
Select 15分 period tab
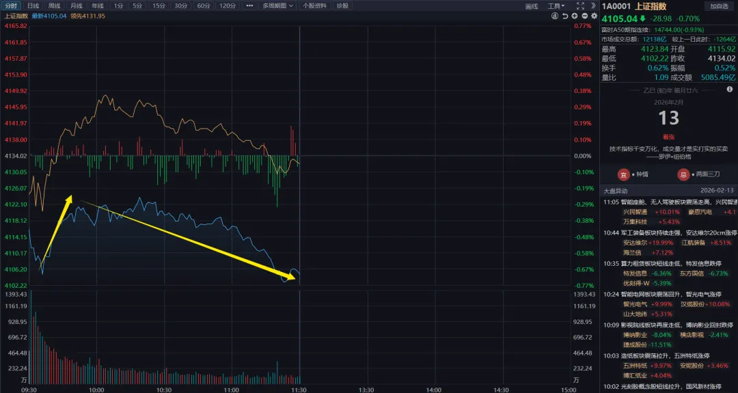click(x=159, y=5)
